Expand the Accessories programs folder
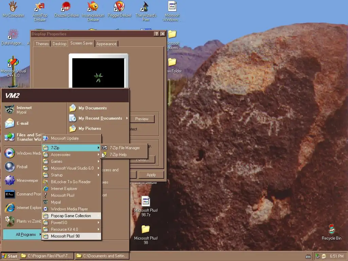The height and width of the screenshot is (261, 348). (x=71, y=155)
